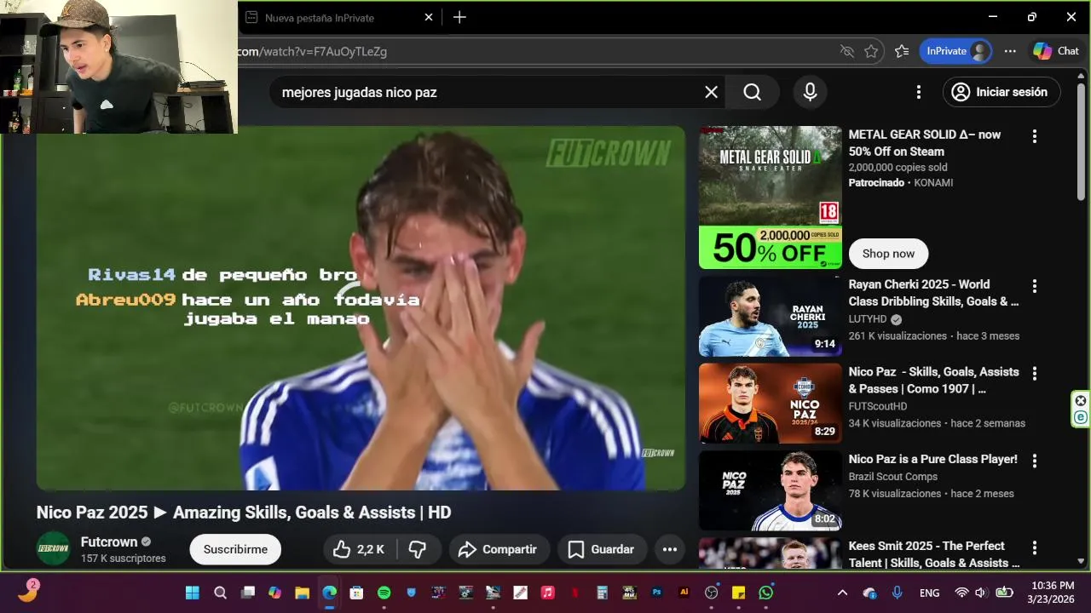Screen dimensions: 1091x613
Task: Close the Nueva pestaña InPrivate tab
Action: [429, 17]
